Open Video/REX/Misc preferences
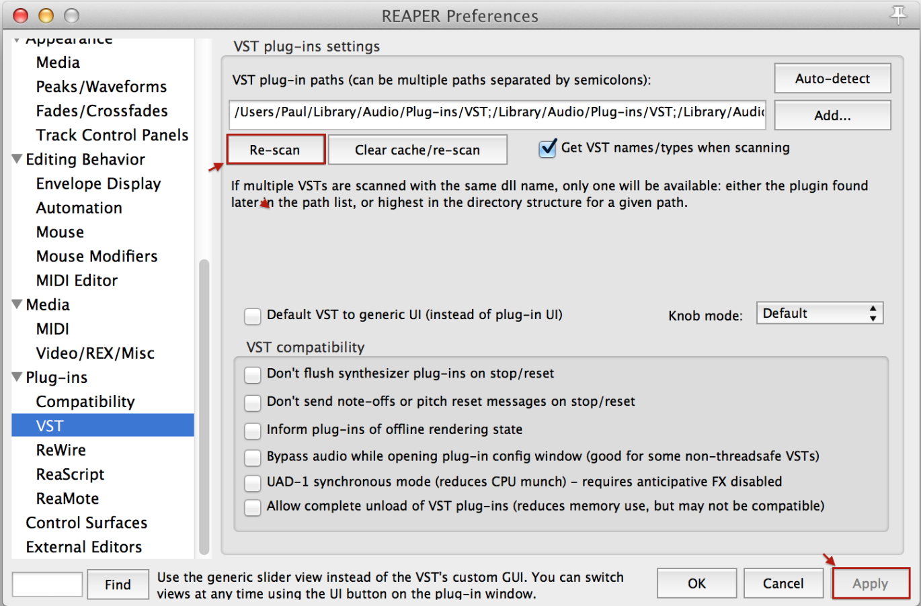 click(95, 353)
